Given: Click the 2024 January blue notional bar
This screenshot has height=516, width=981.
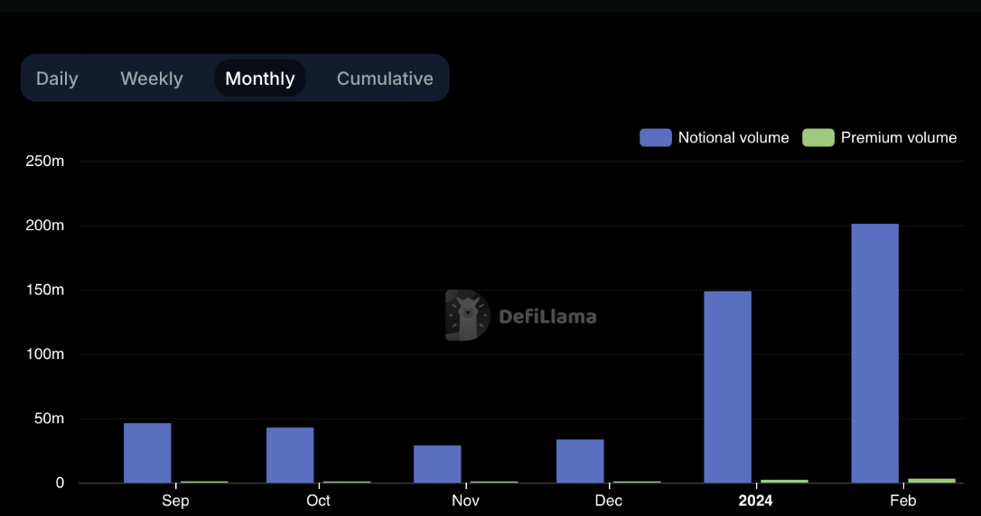Looking at the screenshot, I should [x=727, y=387].
